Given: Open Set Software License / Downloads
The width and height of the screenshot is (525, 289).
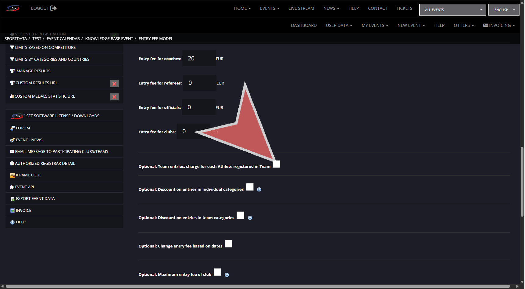Looking at the screenshot, I should (x=62, y=116).
